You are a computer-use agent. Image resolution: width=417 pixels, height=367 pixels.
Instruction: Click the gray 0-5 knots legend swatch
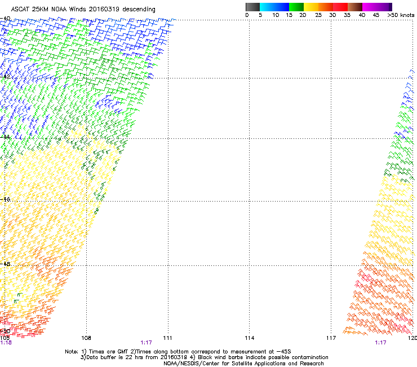[252, 7]
